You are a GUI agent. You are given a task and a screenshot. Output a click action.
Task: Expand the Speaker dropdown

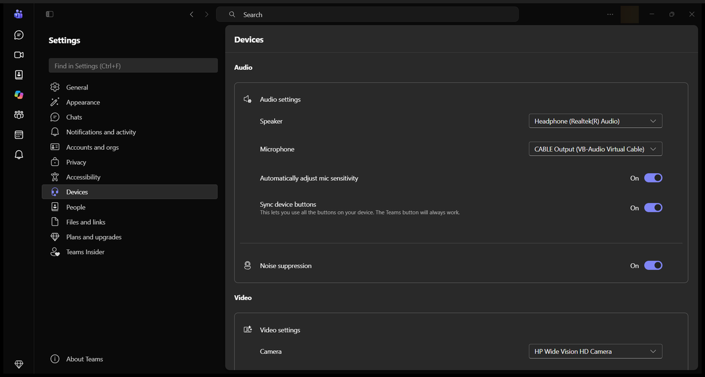pyautogui.click(x=595, y=121)
